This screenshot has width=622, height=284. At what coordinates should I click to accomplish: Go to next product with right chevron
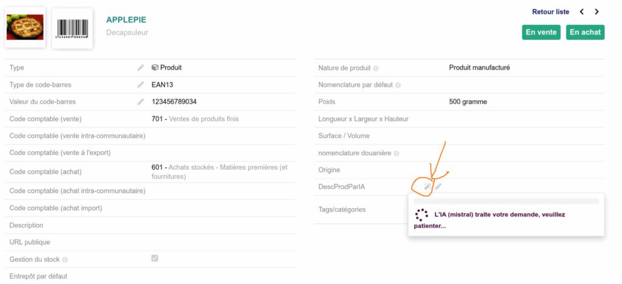(596, 12)
